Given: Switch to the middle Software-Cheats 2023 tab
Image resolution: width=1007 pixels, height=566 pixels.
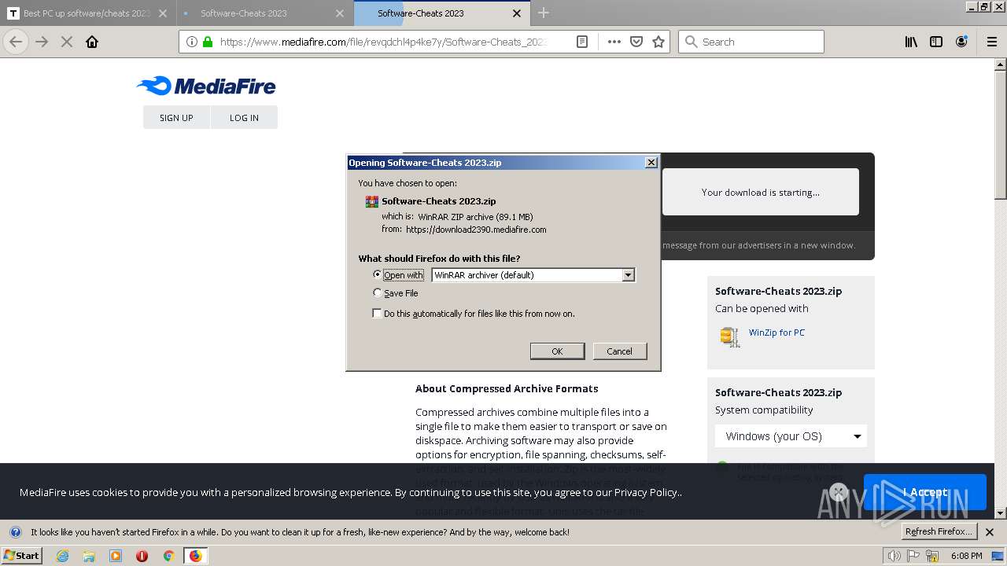Looking at the screenshot, I should [x=265, y=13].
